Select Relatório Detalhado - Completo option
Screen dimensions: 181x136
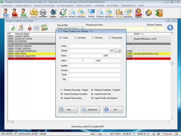coord(92,90)
